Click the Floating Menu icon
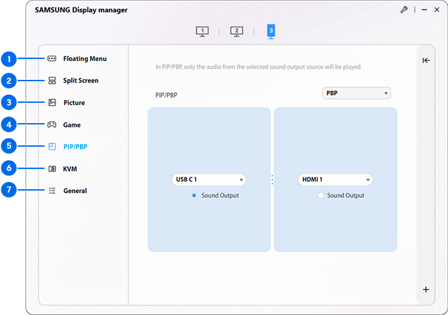The width and height of the screenshot is (448, 315). [52, 59]
